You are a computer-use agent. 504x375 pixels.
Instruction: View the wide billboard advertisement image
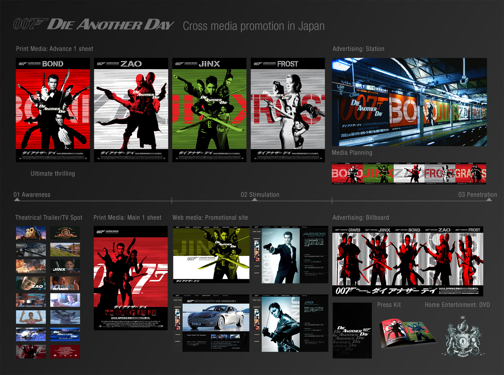(408, 261)
